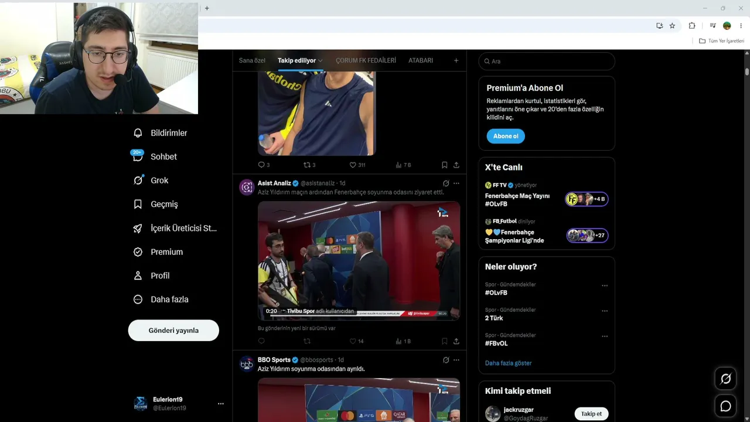Viewport: 750px width, 422px height.
Task: Bookmark the Asist Analiz post
Action: 444,341
